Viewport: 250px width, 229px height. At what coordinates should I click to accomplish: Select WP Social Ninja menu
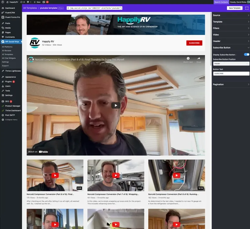(x=11, y=42)
